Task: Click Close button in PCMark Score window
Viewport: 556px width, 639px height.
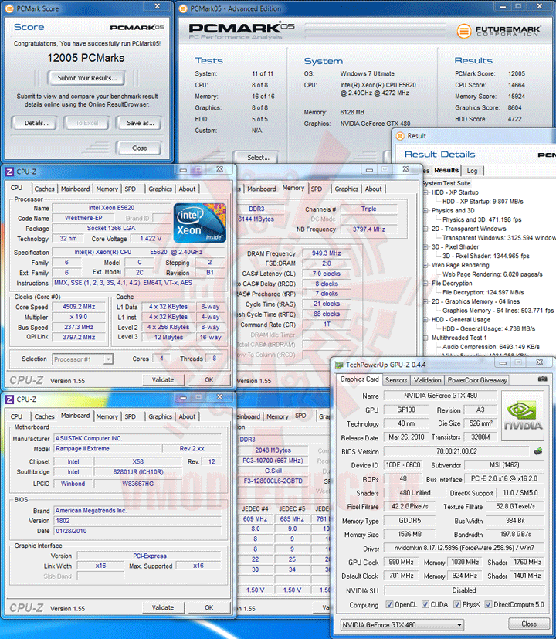Action: click(x=139, y=148)
